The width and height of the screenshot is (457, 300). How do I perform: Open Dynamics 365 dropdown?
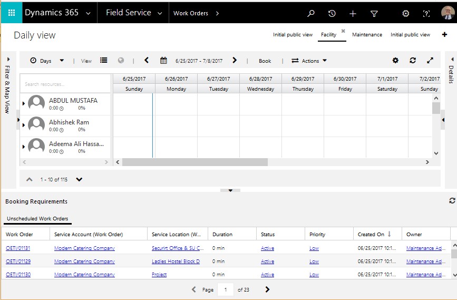point(88,13)
